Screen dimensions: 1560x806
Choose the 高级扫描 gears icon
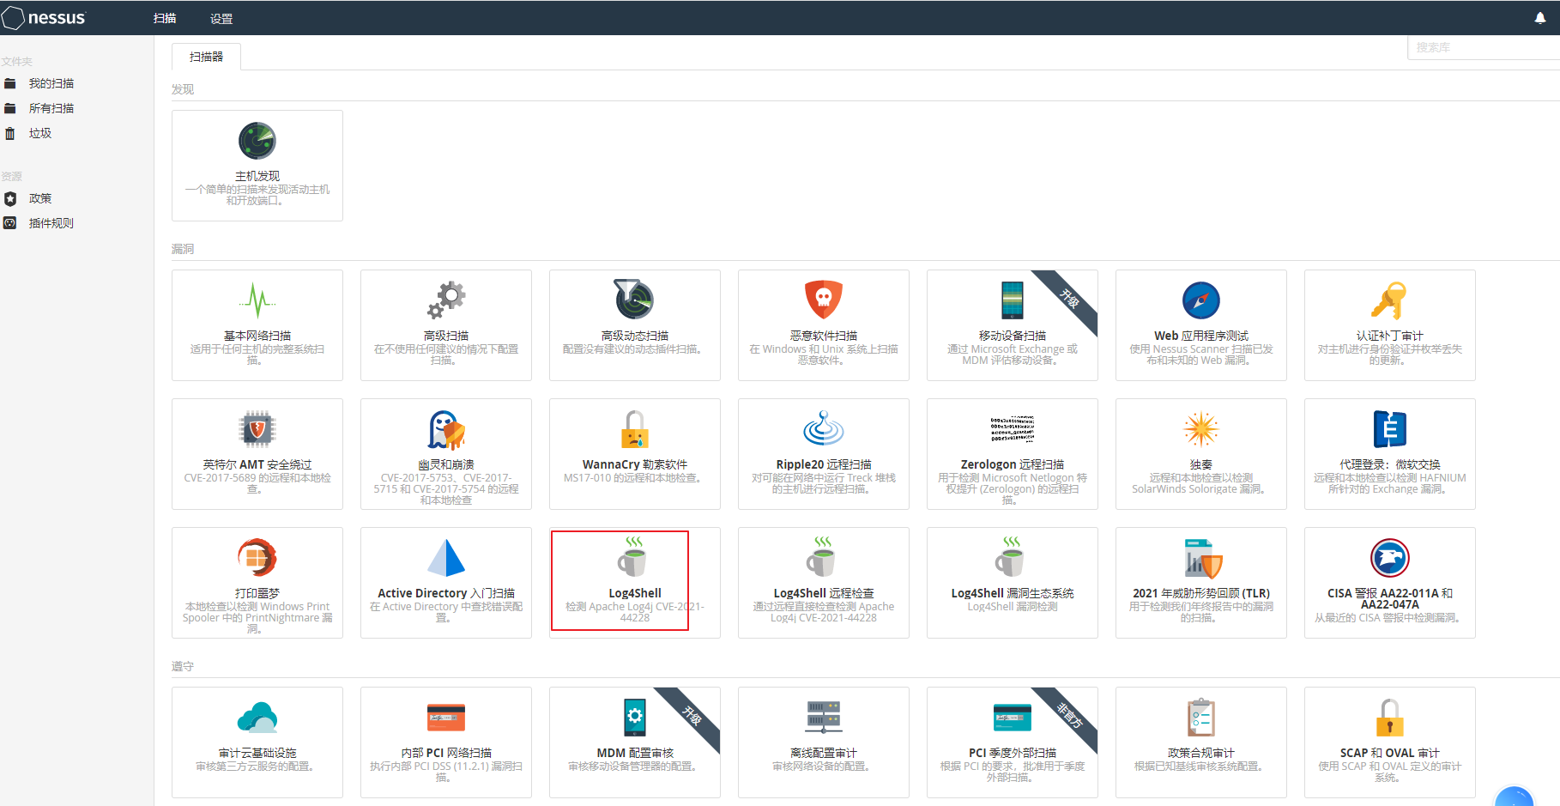coord(446,300)
